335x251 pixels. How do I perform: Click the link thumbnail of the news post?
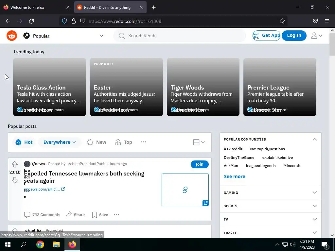[x=185, y=190]
